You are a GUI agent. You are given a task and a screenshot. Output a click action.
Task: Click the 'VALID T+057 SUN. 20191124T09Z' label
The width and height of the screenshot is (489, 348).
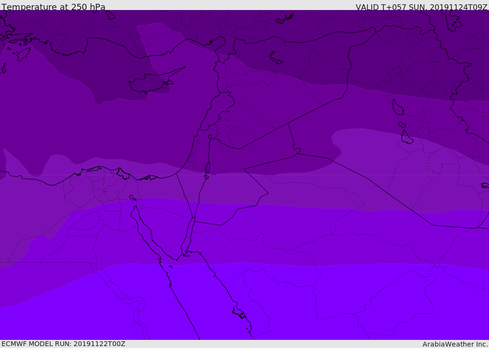tap(421, 7)
